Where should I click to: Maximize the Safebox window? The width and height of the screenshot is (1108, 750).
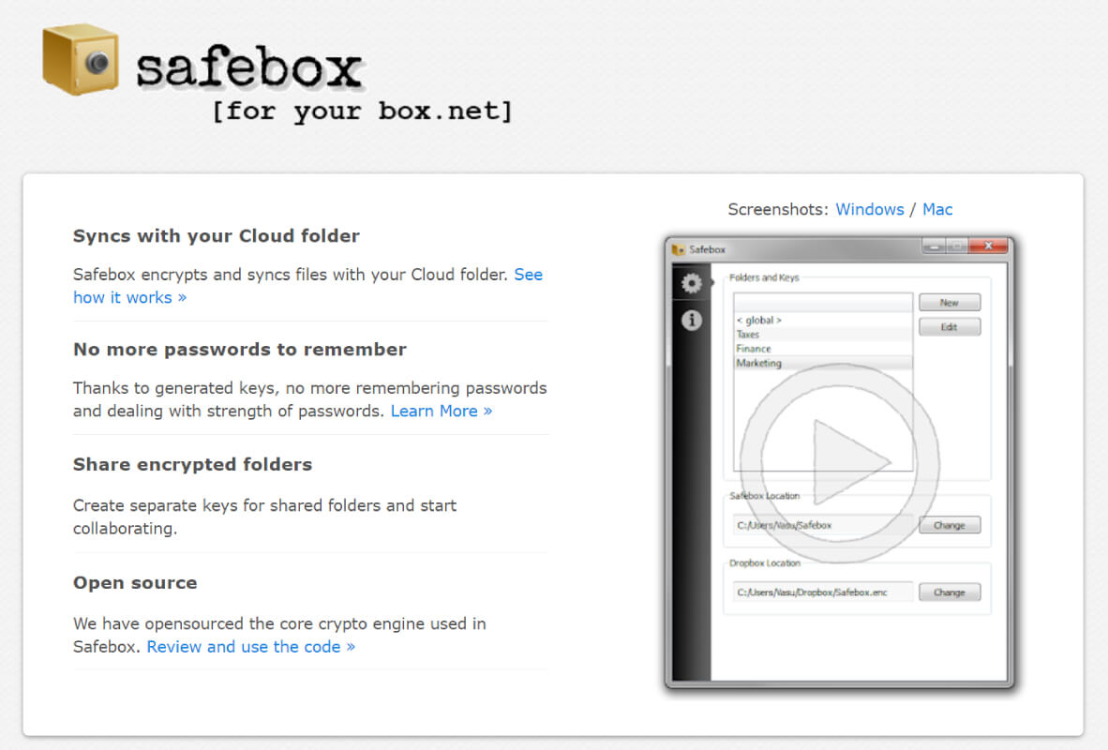pyautogui.click(x=957, y=246)
